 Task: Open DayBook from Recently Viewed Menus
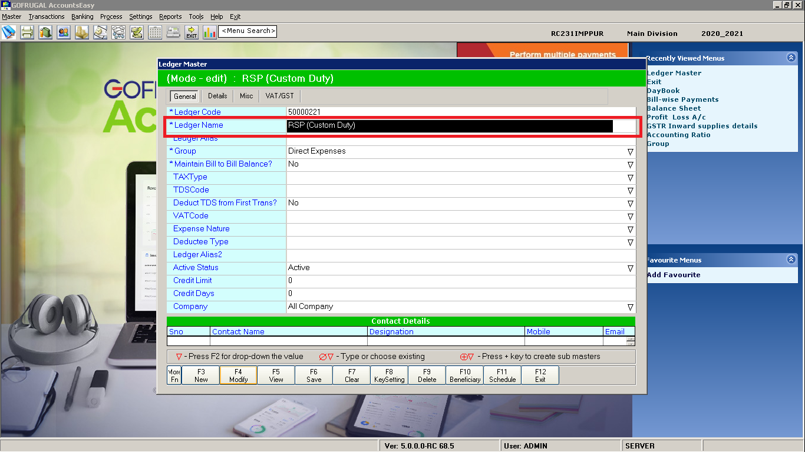pos(663,91)
